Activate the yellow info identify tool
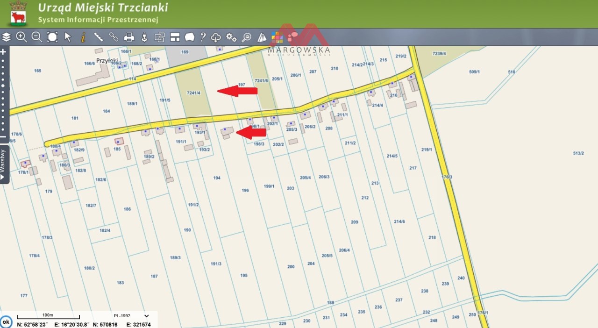Screen dimensions: 598x328 click(83, 37)
